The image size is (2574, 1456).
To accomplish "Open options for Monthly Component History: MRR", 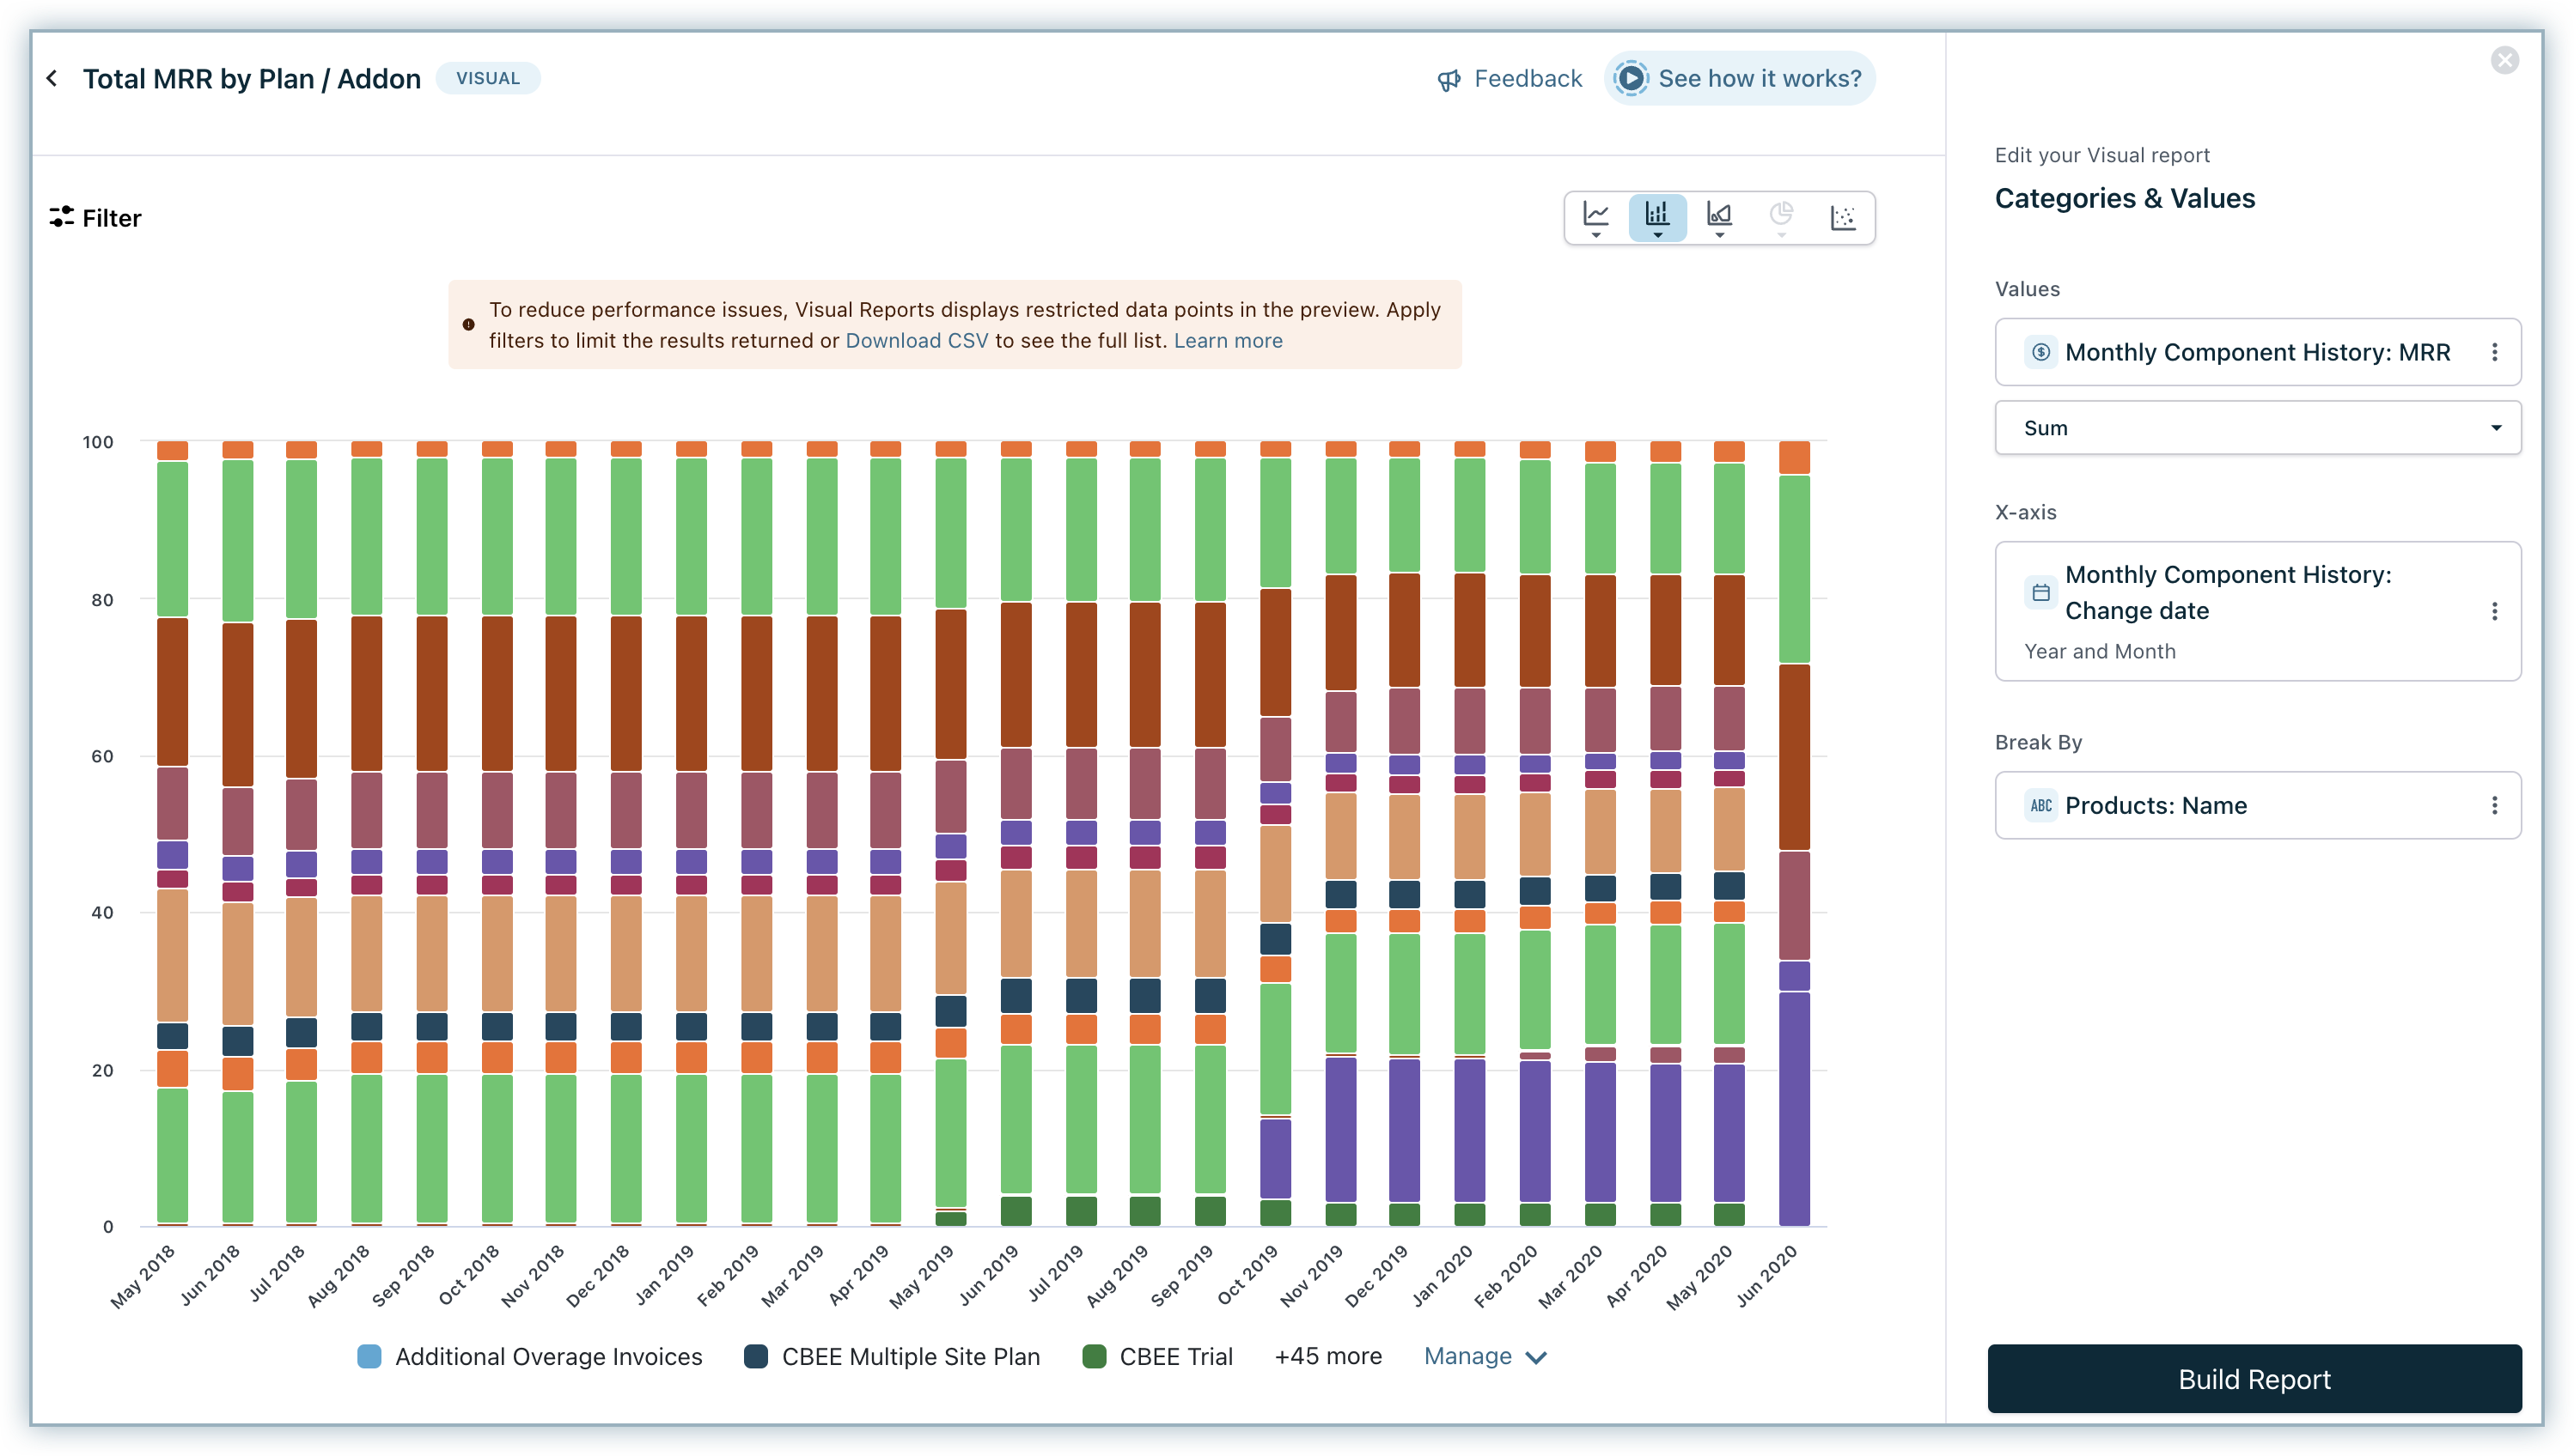I will point(2494,352).
